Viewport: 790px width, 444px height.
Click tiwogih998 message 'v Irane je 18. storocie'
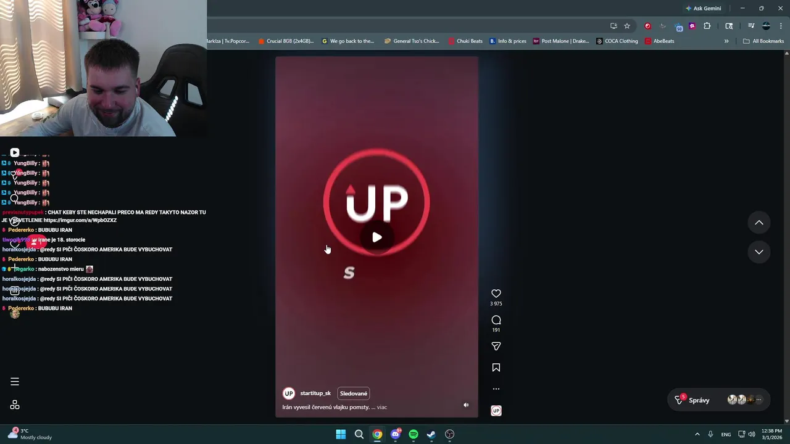click(x=59, y=240)
